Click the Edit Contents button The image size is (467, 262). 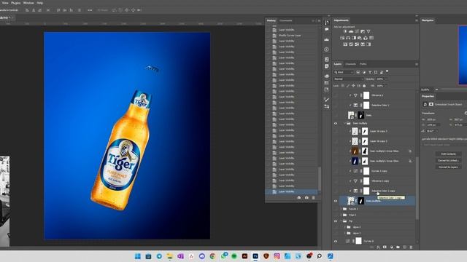point(448,154)
